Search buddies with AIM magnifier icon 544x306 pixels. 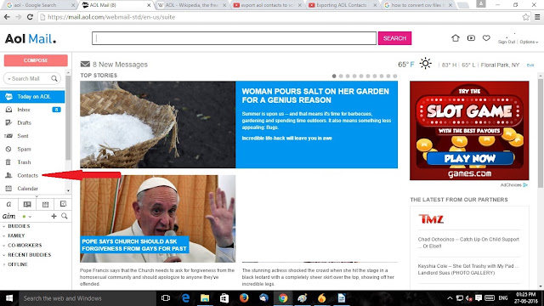tap(65, 216)
